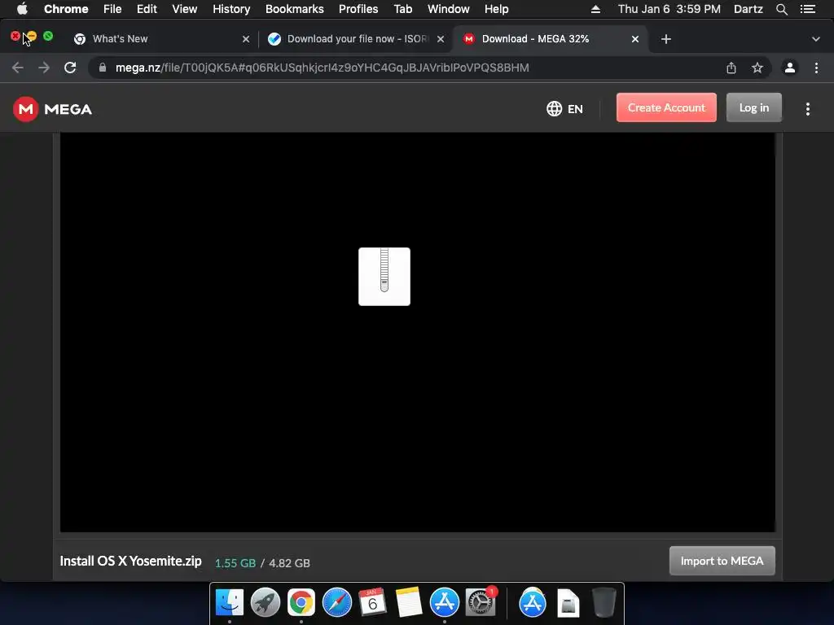Open a new tab with plus button
Image resolution: width=834 pixels, height=625 pixels.
pos(666,39)
